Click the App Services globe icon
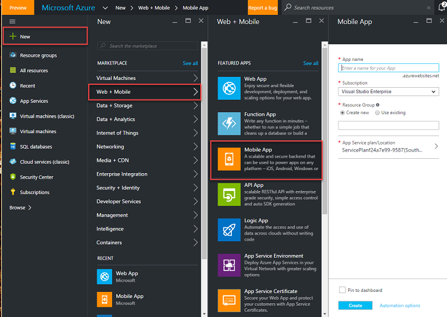Viewport: 447px width, 317px height. pyautogui.click(x=13, y=100)
